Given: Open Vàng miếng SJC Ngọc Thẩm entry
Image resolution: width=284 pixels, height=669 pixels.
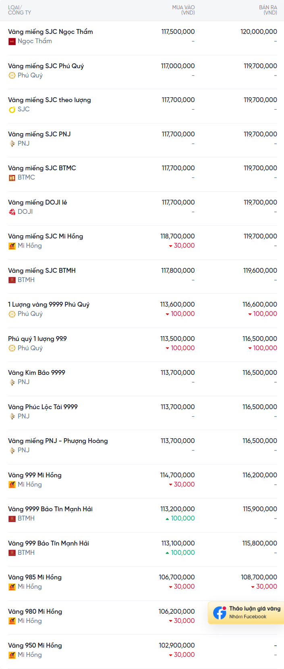Looking at the screenshot, I should coord(50,31).
